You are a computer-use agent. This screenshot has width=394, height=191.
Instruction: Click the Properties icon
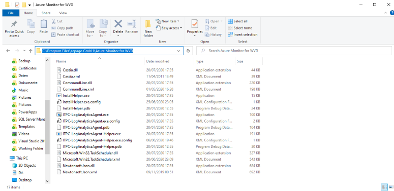(x=195, y=24)
